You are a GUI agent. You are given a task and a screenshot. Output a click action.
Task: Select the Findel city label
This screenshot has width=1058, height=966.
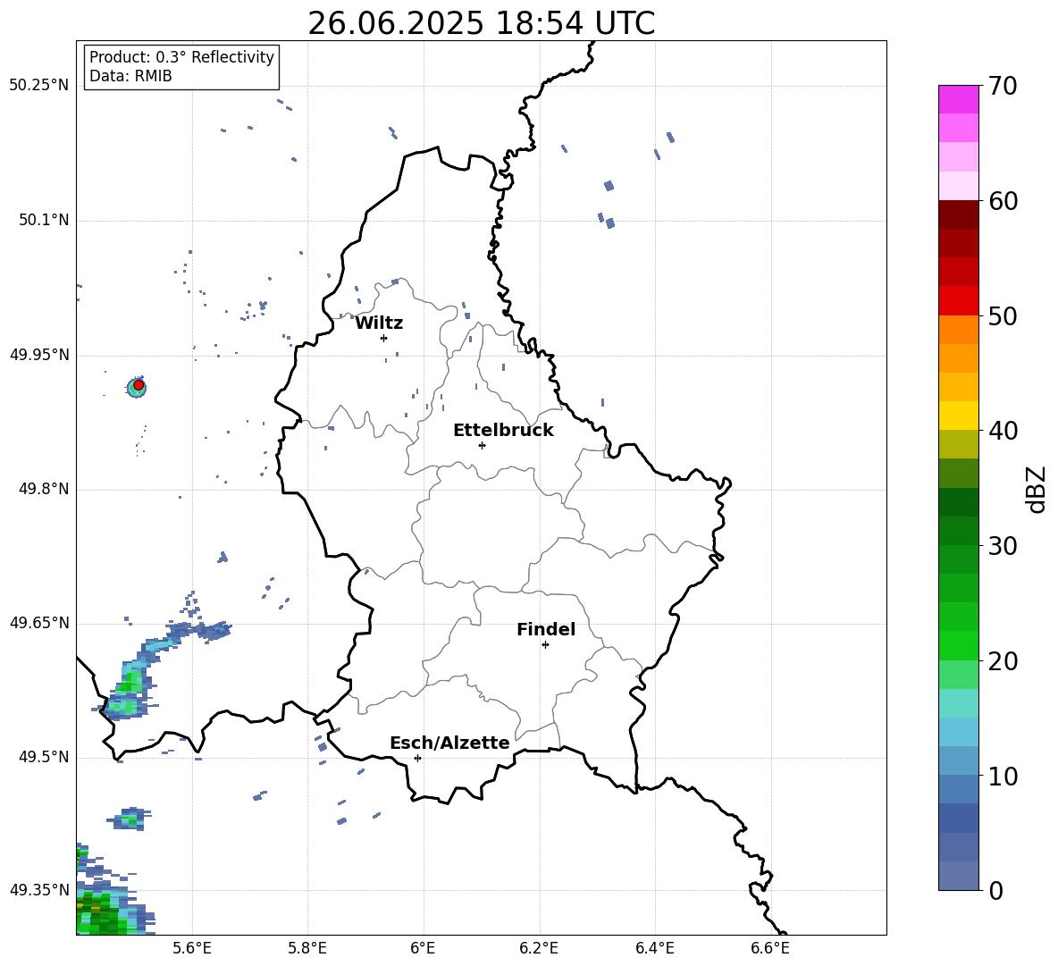click(546, 629)
